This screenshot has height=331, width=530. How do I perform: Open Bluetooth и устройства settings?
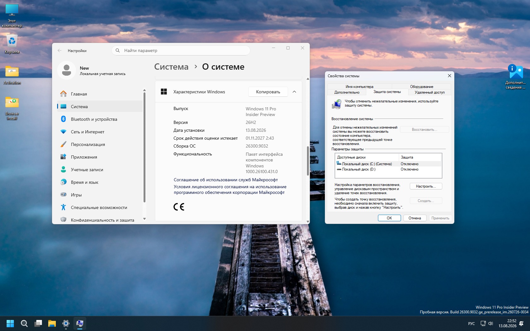click(x=100, y=119)
